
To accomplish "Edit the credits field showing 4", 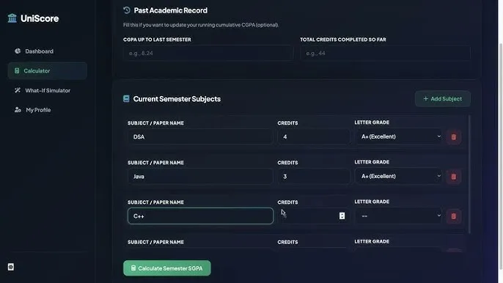I will click(313, 136).
